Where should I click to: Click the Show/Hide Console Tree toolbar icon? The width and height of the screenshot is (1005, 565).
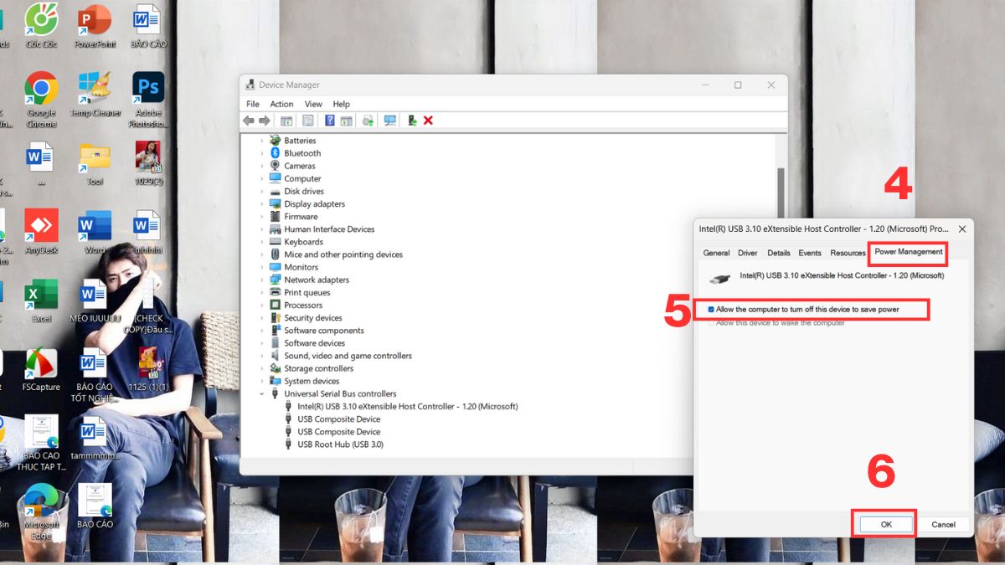[x=287, y=121]
